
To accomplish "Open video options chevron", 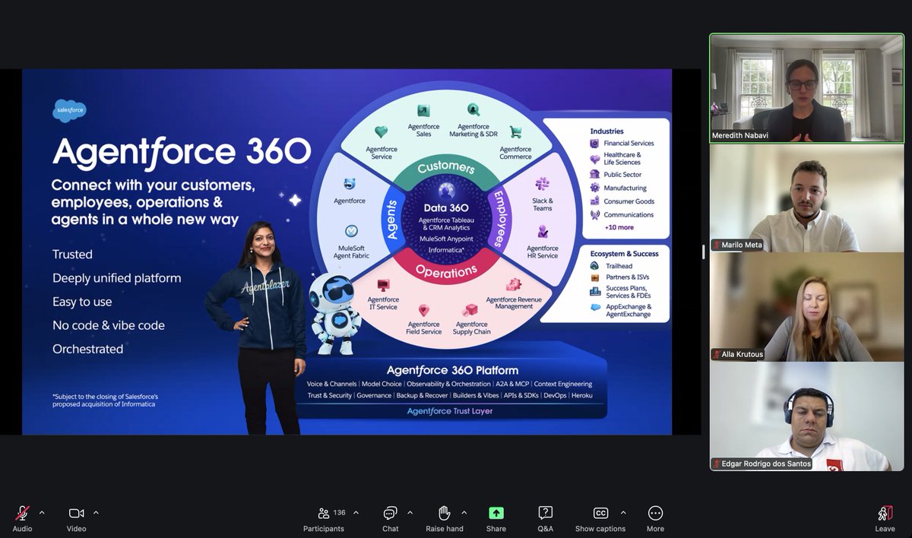I will 96,512.
